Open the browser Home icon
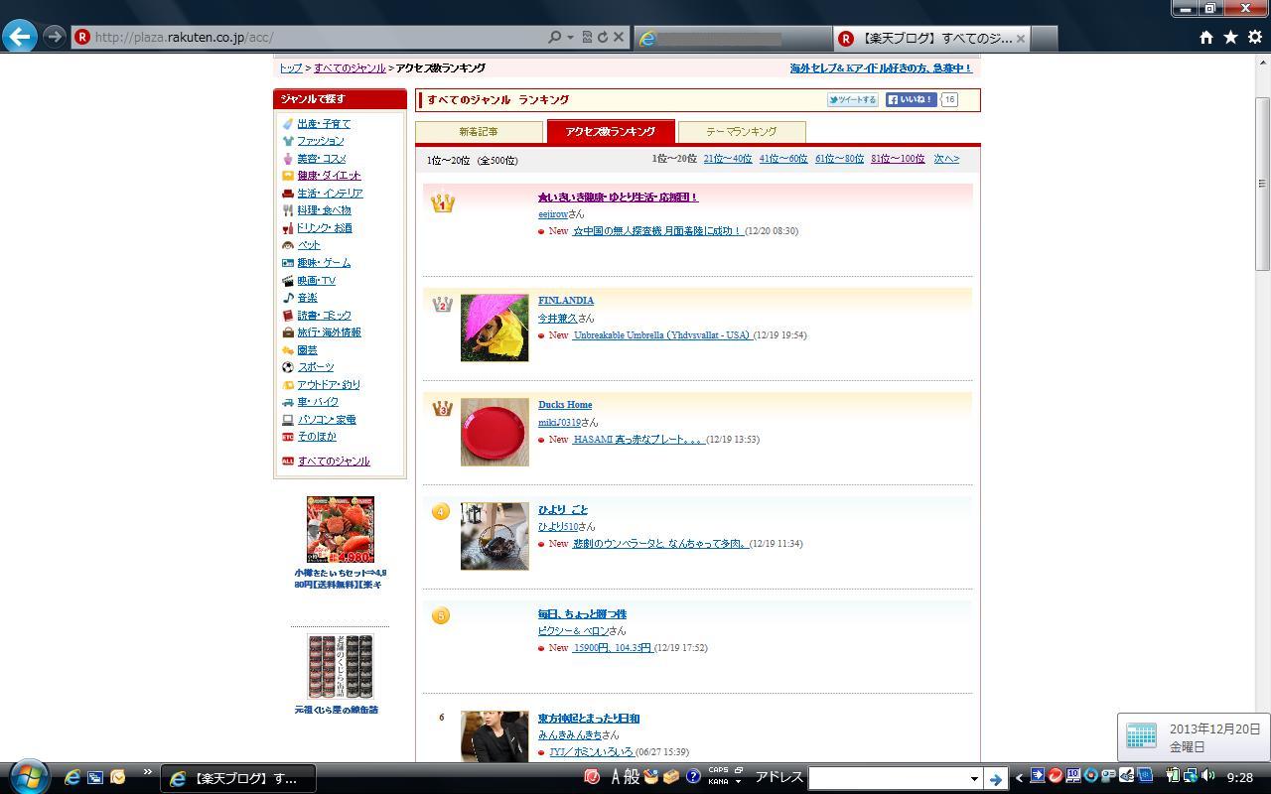Viewport: 1271px width, 794px height. [1205, 38]
